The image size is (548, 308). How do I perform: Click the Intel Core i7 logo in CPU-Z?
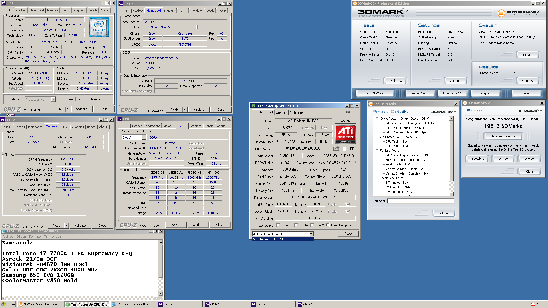tap(99, 27)
